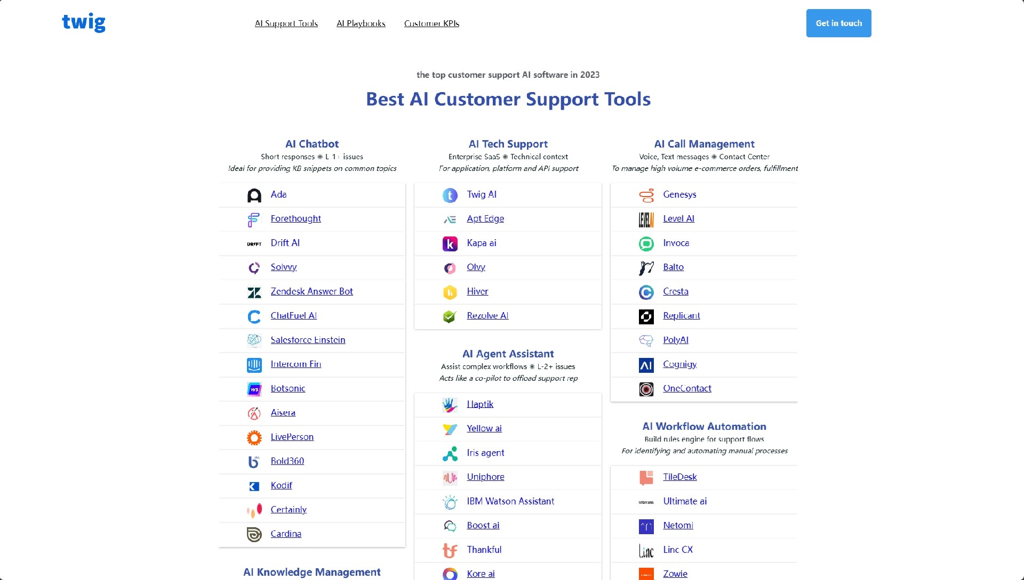1024x580 pixels.
Task: Visit the Netomi link
Action: pyautogui.click(x=678, y=525)
